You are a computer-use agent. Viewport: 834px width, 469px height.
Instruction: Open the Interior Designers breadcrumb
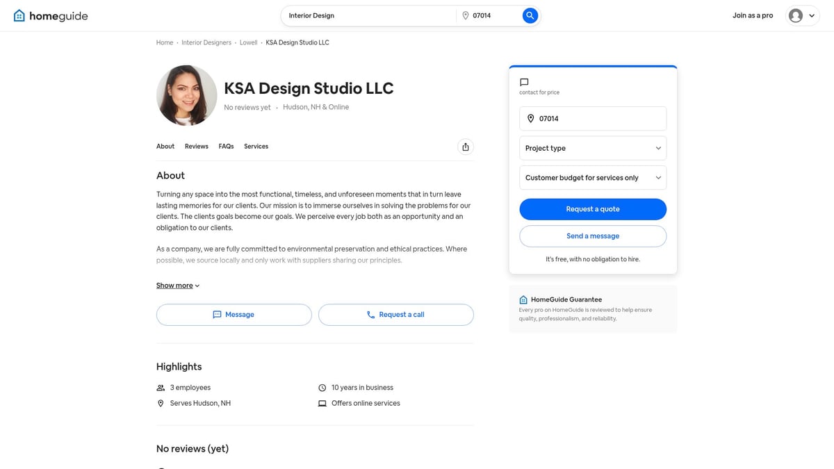click(x=206, y=42)
